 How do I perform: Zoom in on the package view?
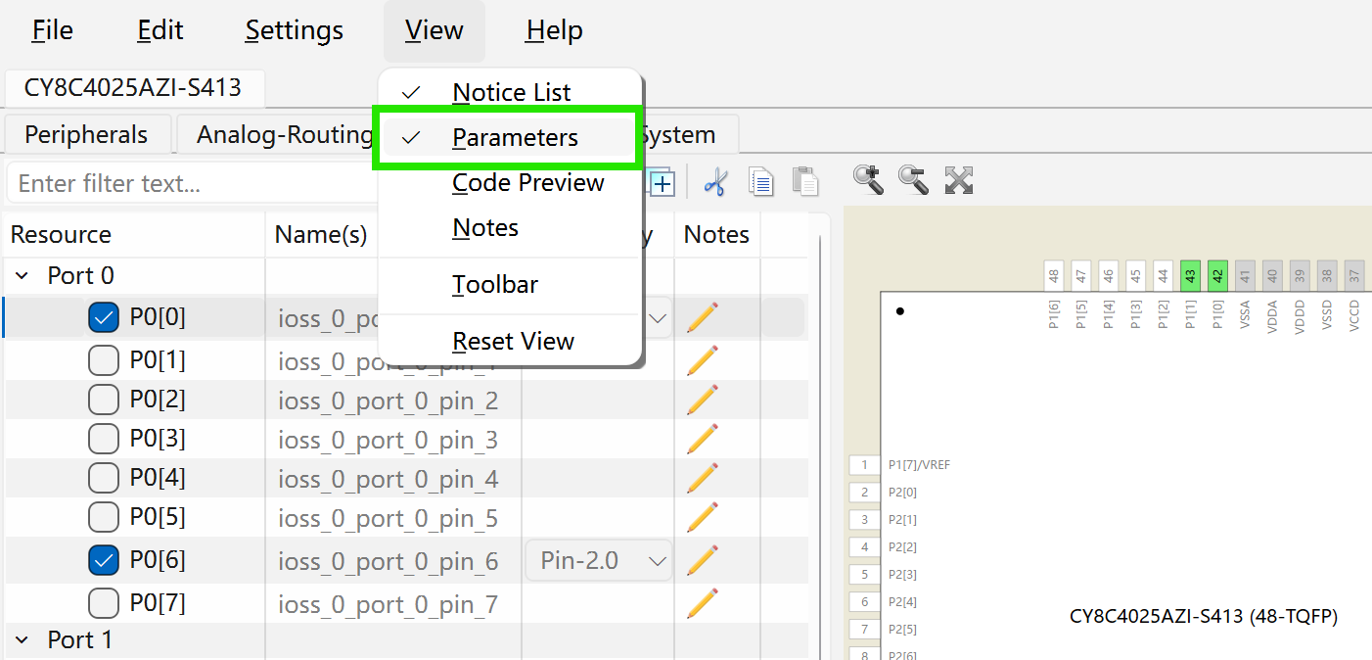868,180
